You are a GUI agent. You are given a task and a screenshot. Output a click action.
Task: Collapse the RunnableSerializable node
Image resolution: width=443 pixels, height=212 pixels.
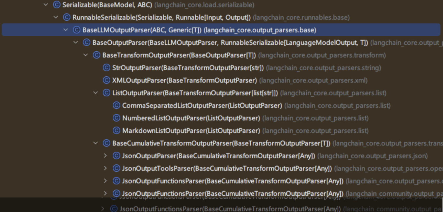(56, 17)
